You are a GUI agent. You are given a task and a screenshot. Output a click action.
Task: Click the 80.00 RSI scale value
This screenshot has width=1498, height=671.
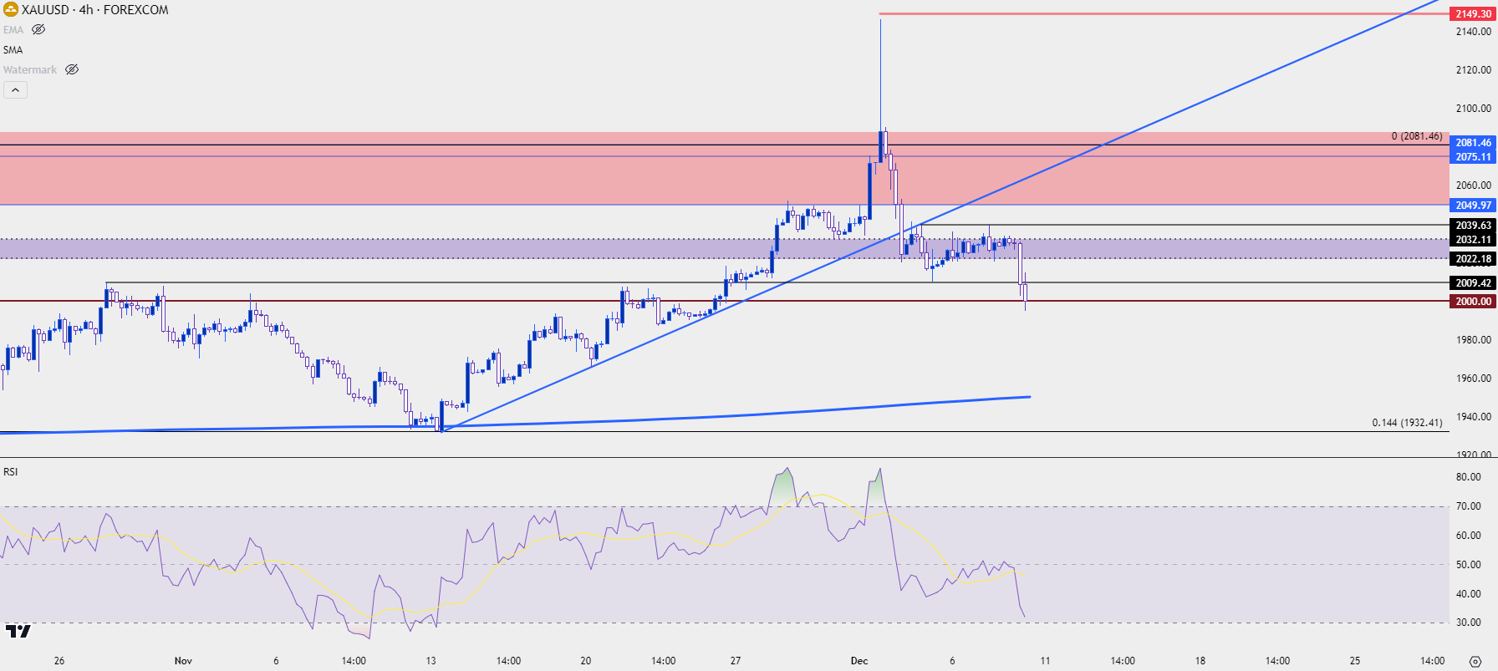[x=1468, y=477]
